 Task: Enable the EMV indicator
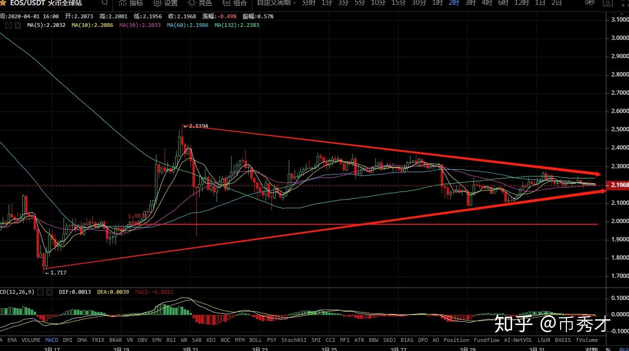point(157,340)
